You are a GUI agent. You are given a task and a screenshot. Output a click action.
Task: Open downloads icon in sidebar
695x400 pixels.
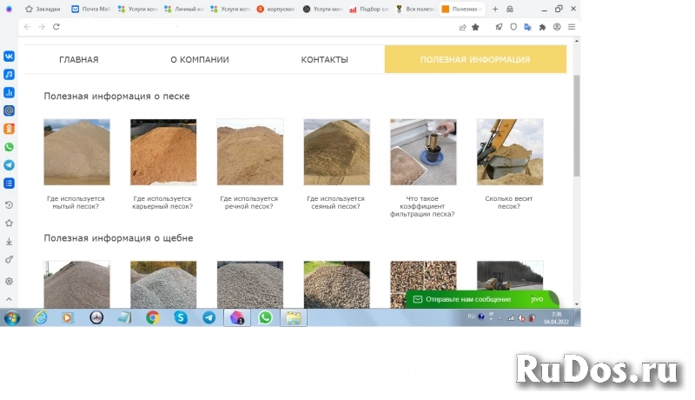9,242
